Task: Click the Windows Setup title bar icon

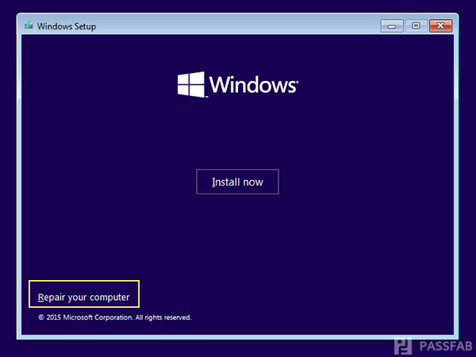Action: click(x=29, y=25)
